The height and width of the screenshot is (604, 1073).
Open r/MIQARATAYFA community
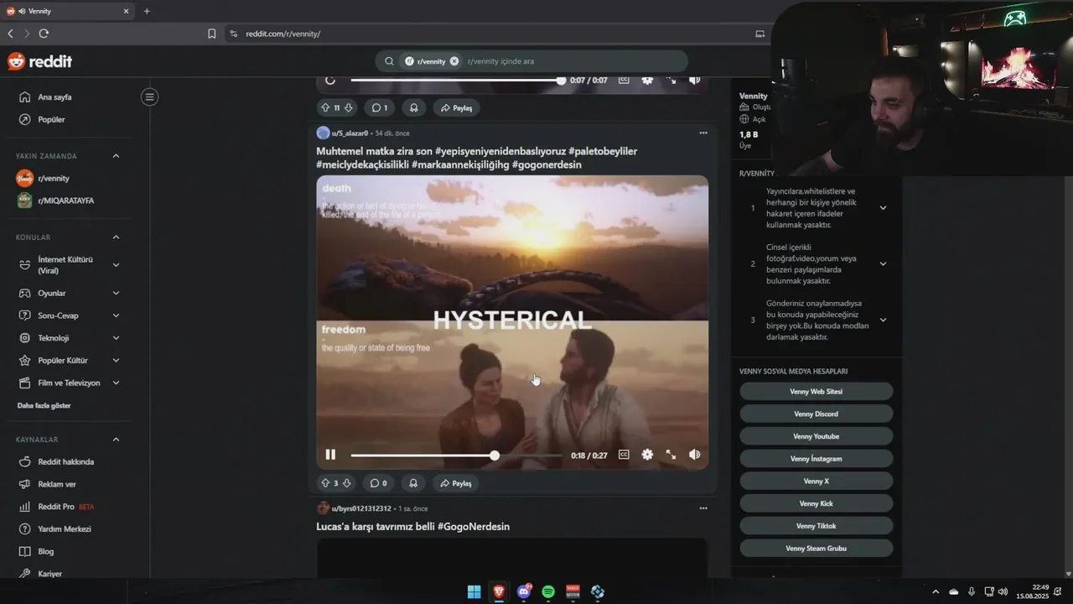point(65,201)
